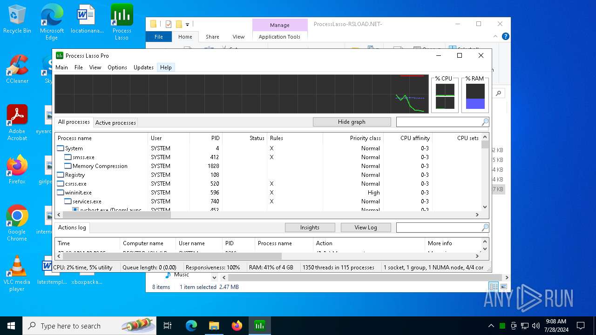Click Explorer navigation pane down arrow
The image size is (596, 335).
click(214, 277)
